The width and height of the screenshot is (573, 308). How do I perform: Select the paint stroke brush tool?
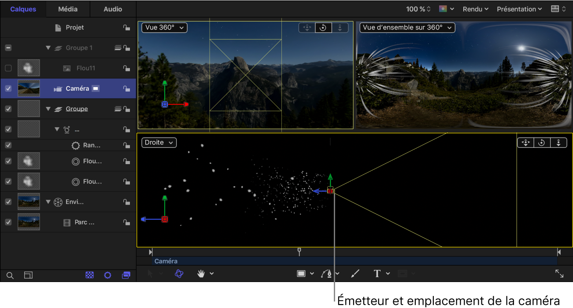tap(355, 274)
